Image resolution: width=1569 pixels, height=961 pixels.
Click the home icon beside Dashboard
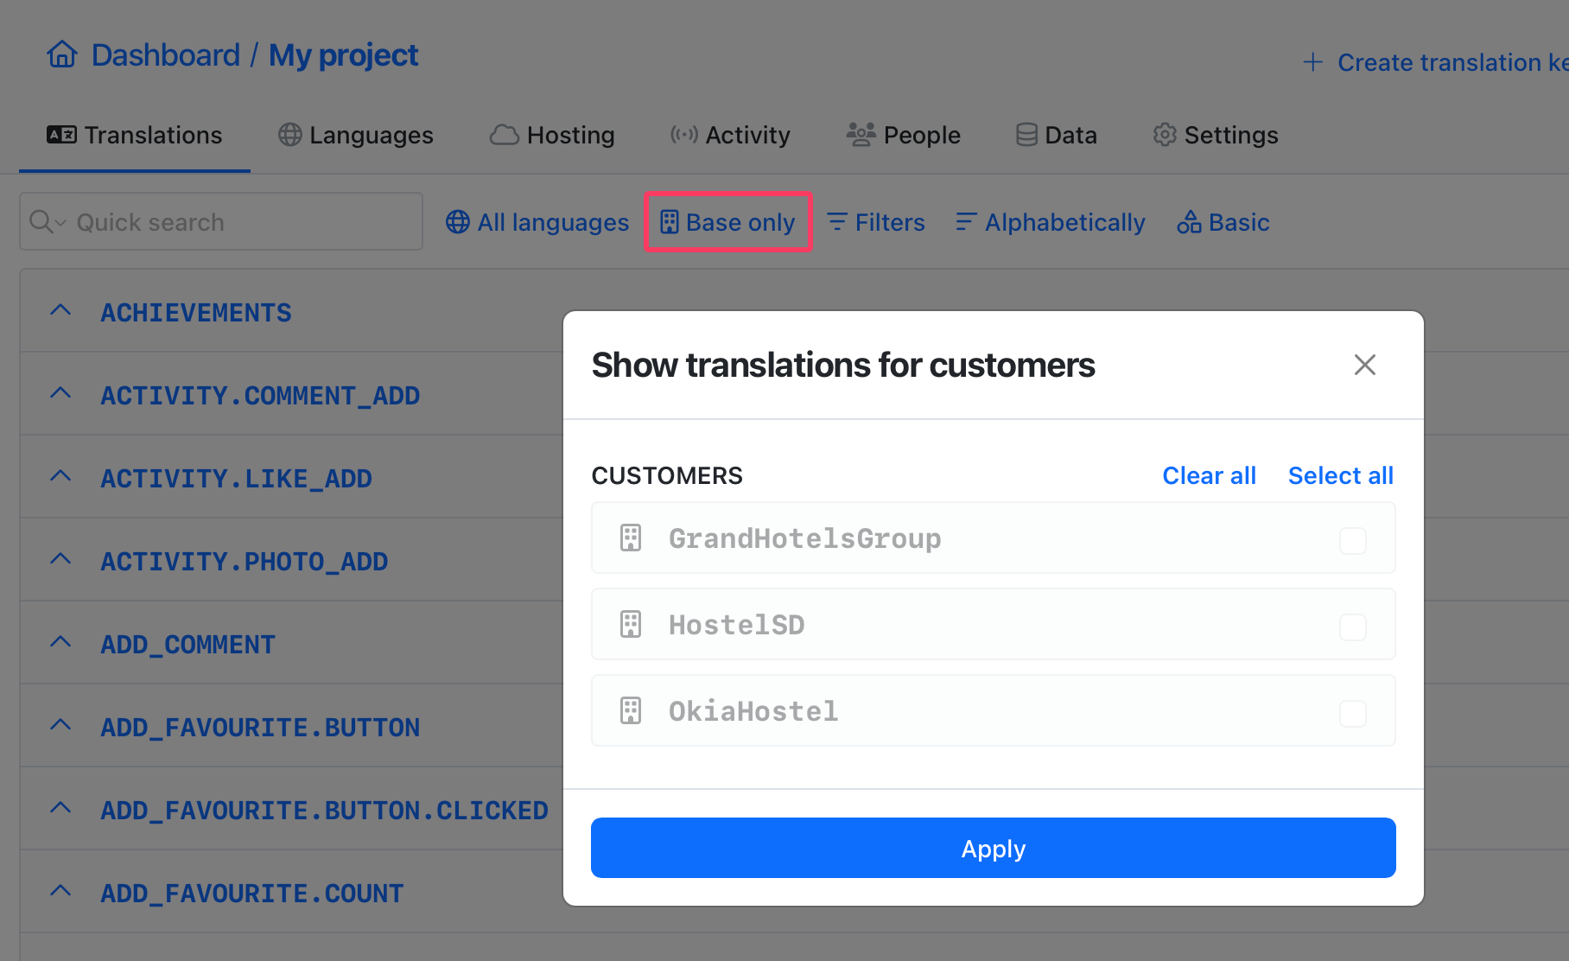tap(62, 54)
